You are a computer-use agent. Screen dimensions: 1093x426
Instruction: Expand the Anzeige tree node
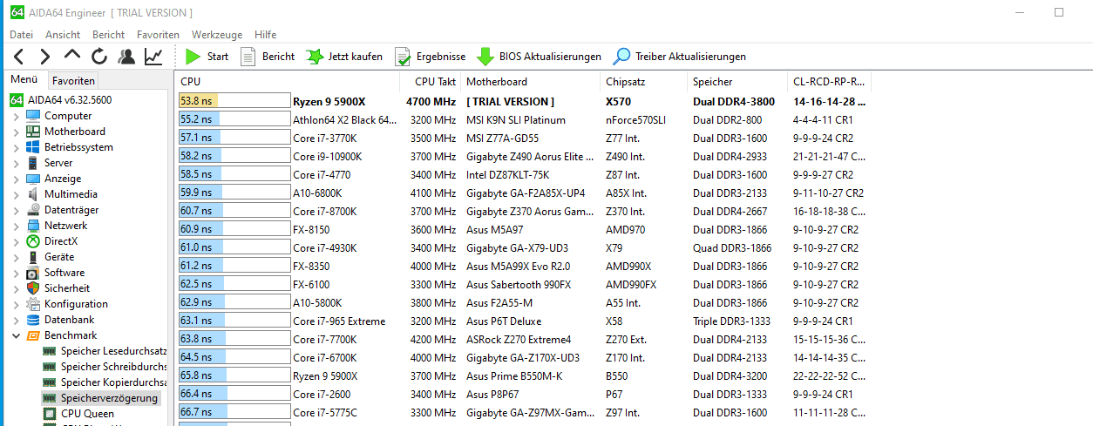click(x=15, y=179)
